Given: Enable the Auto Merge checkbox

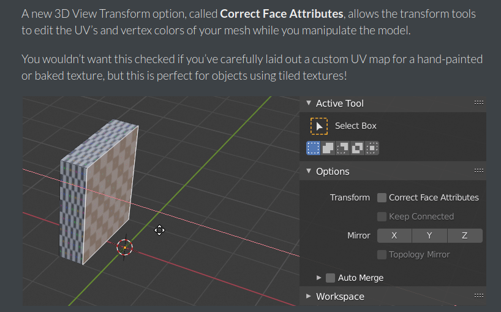Looking at the screenshot, I should point(330,278).
